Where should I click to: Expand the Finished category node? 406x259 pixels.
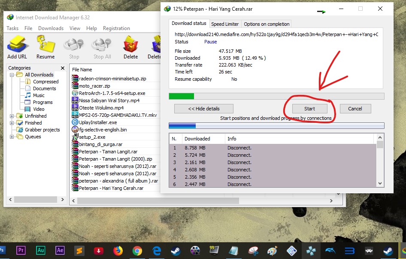tap(12, 123)
